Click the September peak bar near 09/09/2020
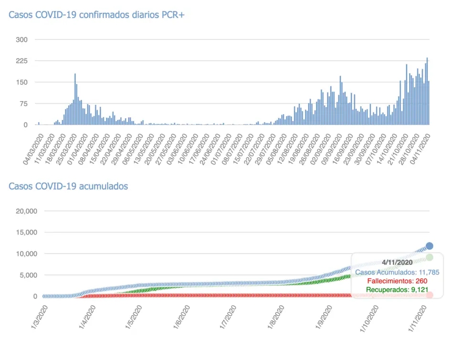Image resolution: width=451 pixels, height=343 pixels. [x=340, y=101]
